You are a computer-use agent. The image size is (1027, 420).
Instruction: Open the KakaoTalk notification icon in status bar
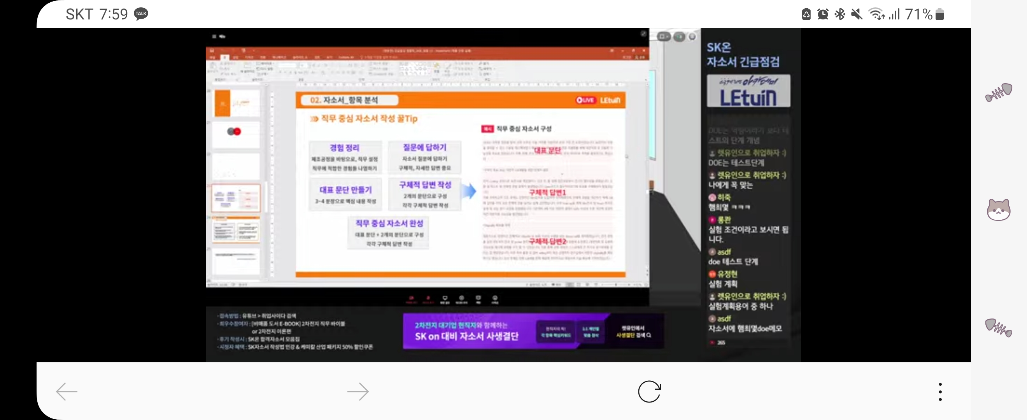pos(141,14)
